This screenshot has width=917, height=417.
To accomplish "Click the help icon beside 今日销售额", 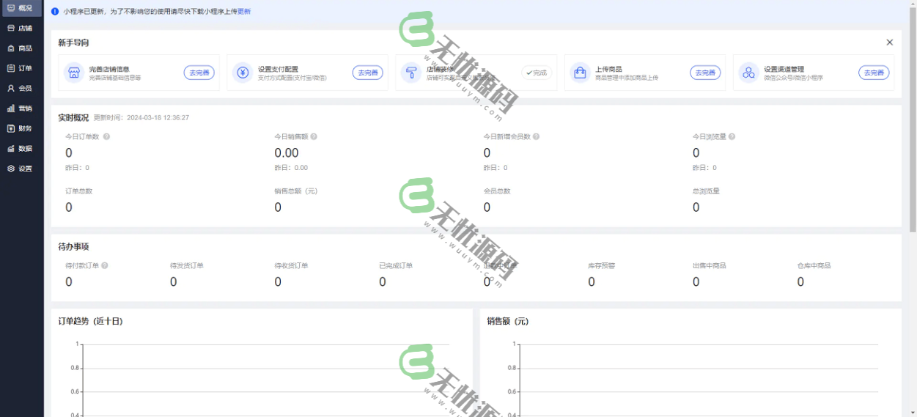I will coord(314,137).
